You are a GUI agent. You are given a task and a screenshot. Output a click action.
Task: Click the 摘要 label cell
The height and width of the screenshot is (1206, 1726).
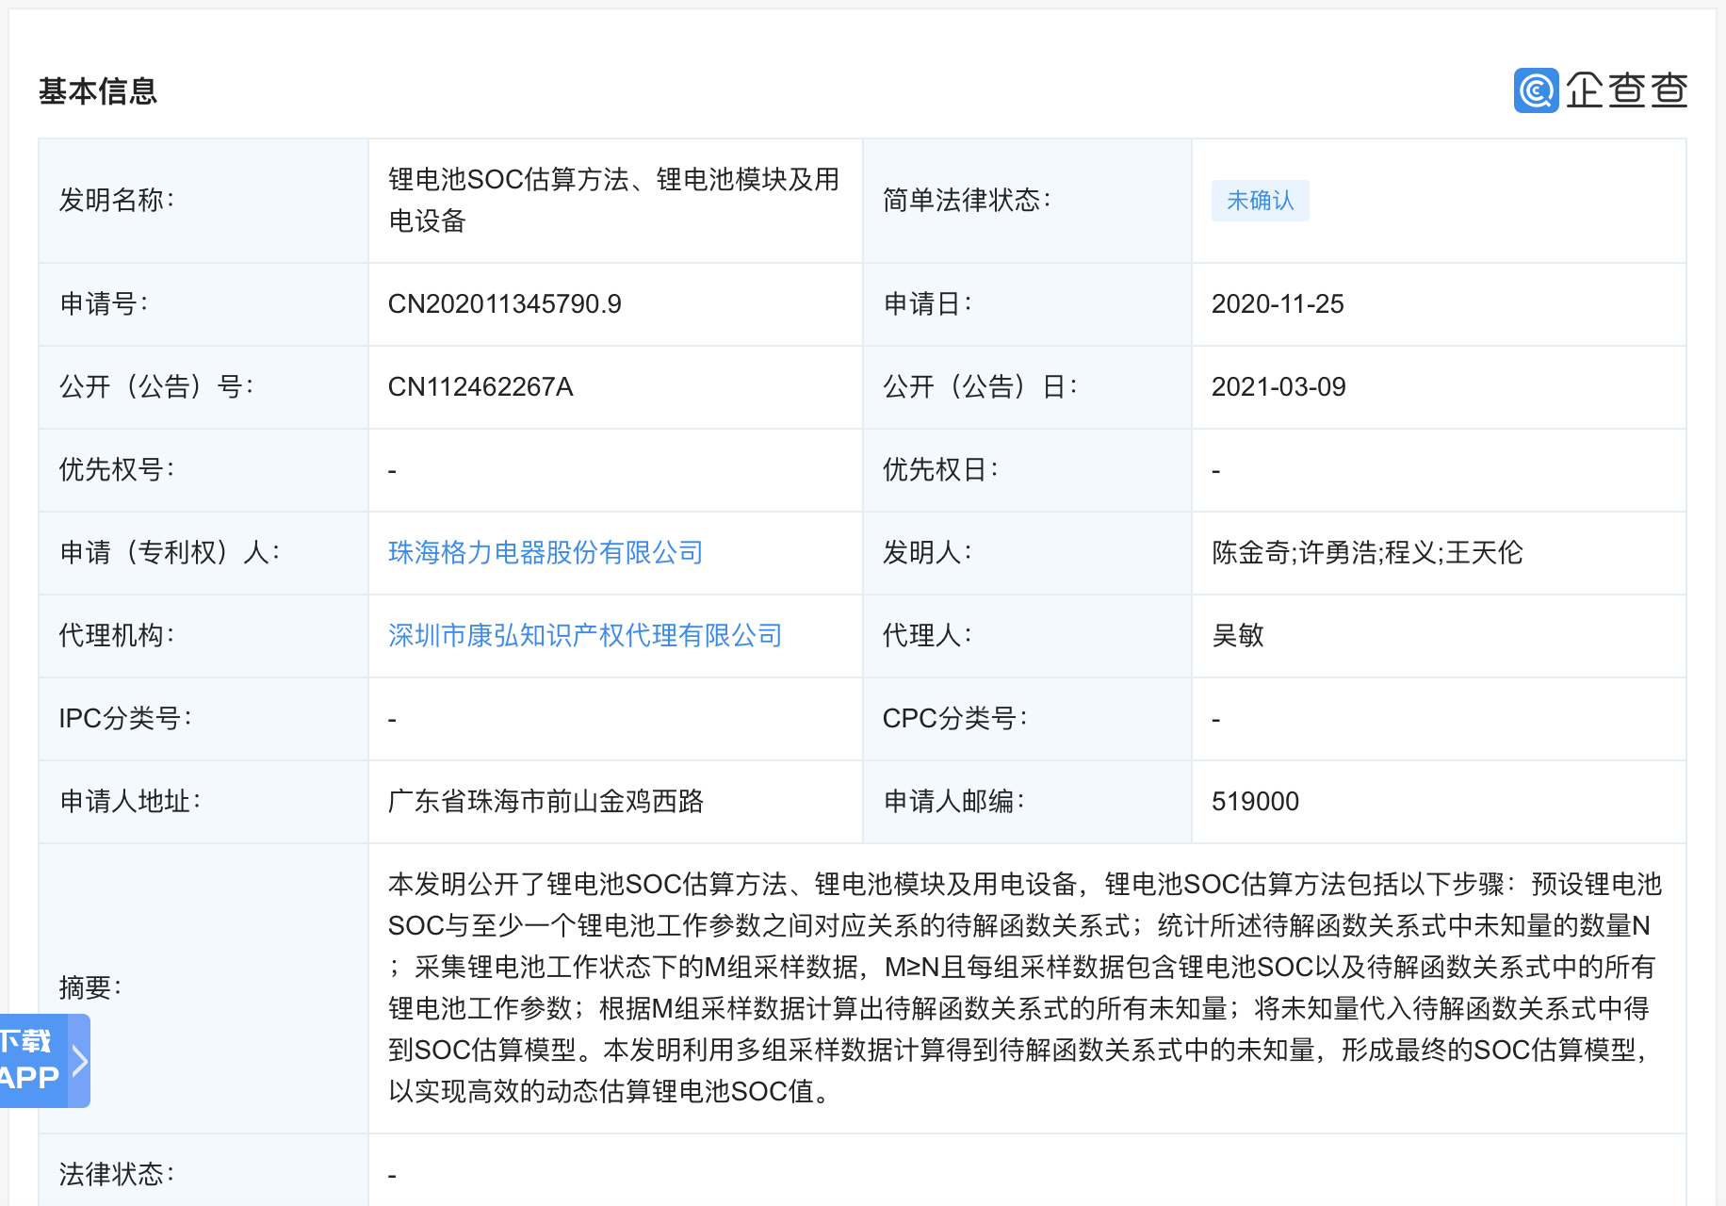[x=204, y=988]
